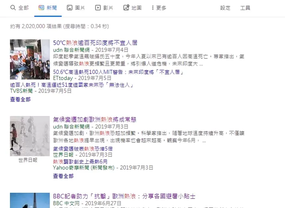
Task: Open headline 50°C熱浪逾百死印度將不宜人居
Action: tap(95, 43)
